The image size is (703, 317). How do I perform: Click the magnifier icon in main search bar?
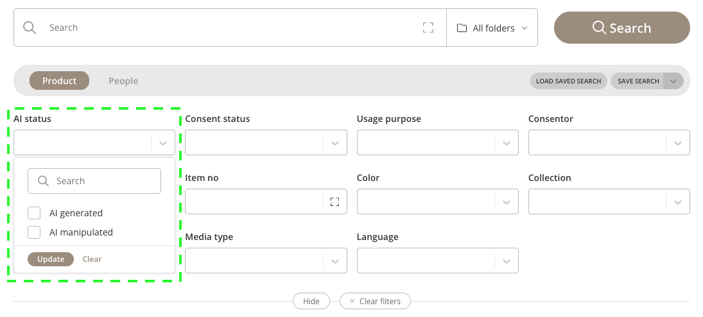(x=30, y=28)
